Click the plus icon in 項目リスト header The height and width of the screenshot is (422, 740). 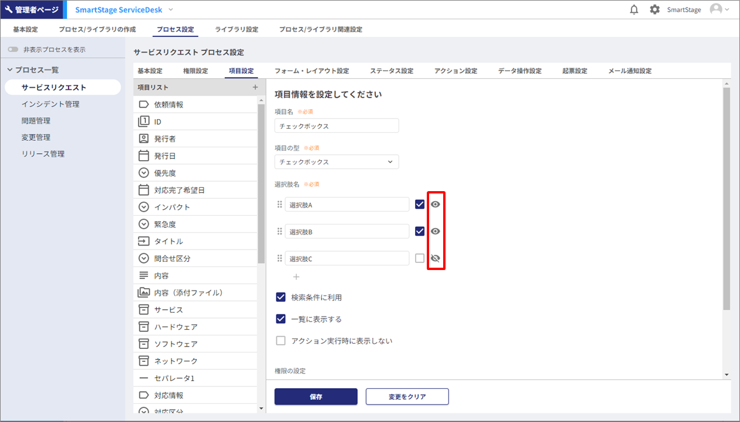pyautogui.click(x=255, y=87)
